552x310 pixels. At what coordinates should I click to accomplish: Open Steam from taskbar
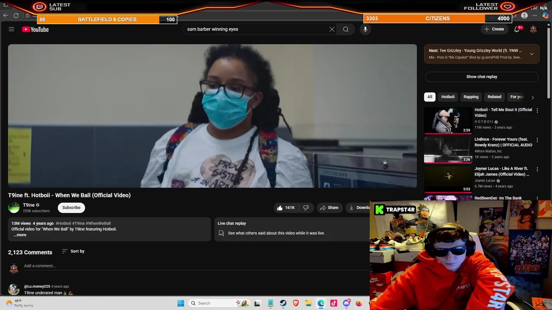point(283,303)
